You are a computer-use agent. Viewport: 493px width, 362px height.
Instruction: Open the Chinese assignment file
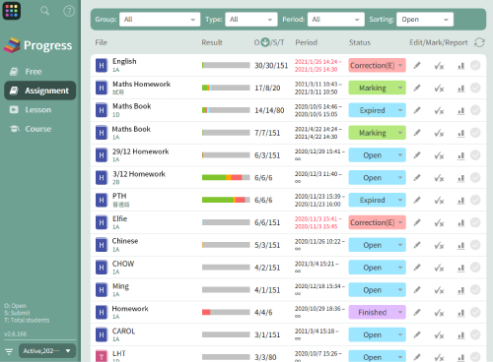(125, 241)
